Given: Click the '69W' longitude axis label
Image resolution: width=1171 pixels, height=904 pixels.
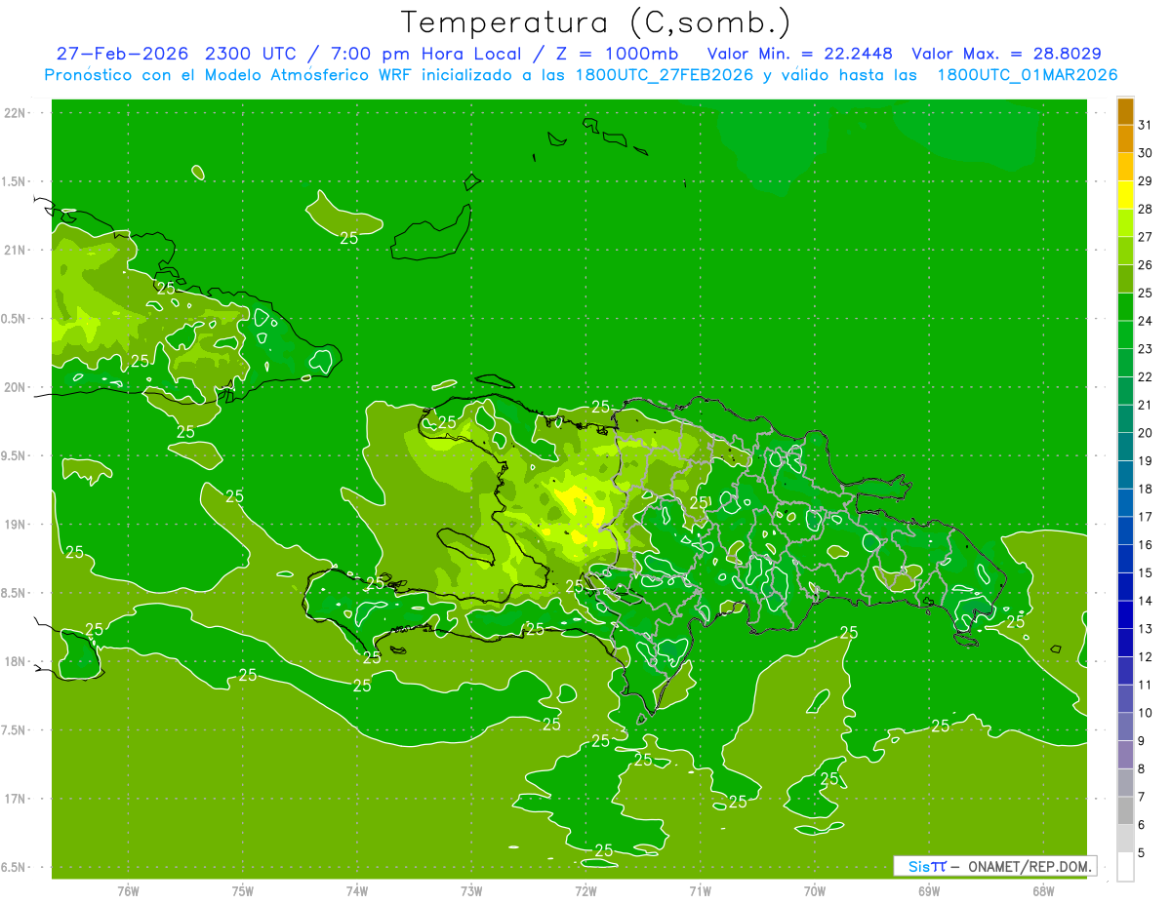Looking at the screenshot, I should pos(929,891).
